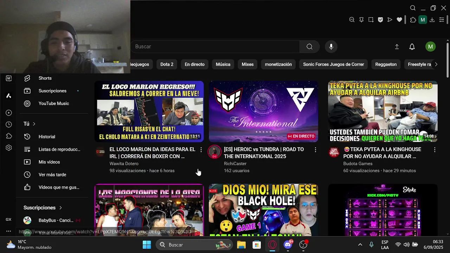This screenshot has height=253, width=450.
Task: Open The International live stream thumbnail
Action: point(264,111)
